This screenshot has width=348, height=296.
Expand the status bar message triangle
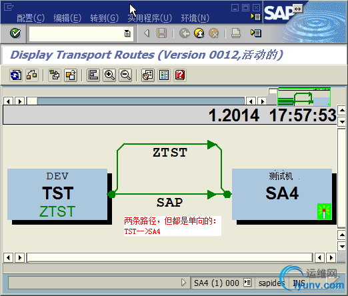point(183,283)
